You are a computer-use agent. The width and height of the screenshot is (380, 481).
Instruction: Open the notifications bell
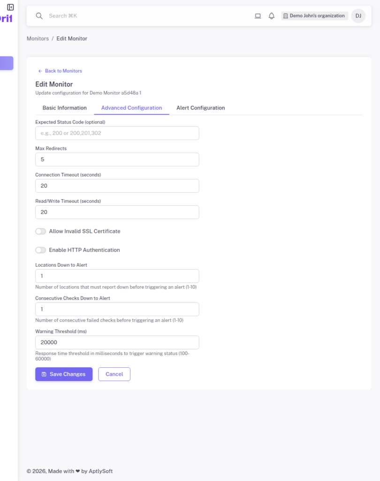point(271,16)
